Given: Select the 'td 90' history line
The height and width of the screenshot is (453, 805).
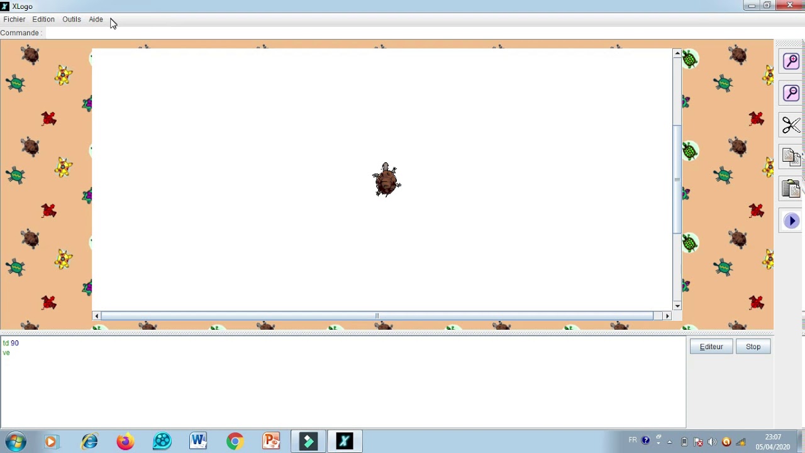Looking at the screenshot, I should click(x=11, y=343).
